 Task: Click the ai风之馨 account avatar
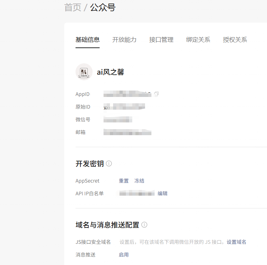[84, 72]
